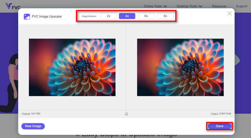The image size is (251, 138).
Task: Click the FVC Image Upscaler title text
Action: (x=47, y=16)
